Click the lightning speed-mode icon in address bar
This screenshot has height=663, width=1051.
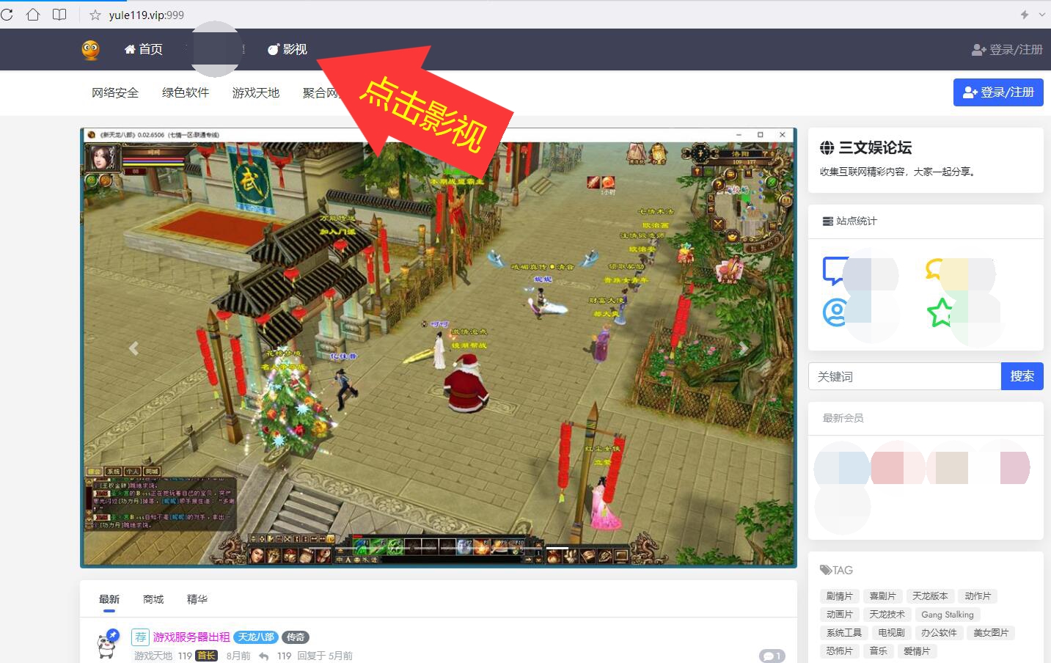tap(1025, 15)
